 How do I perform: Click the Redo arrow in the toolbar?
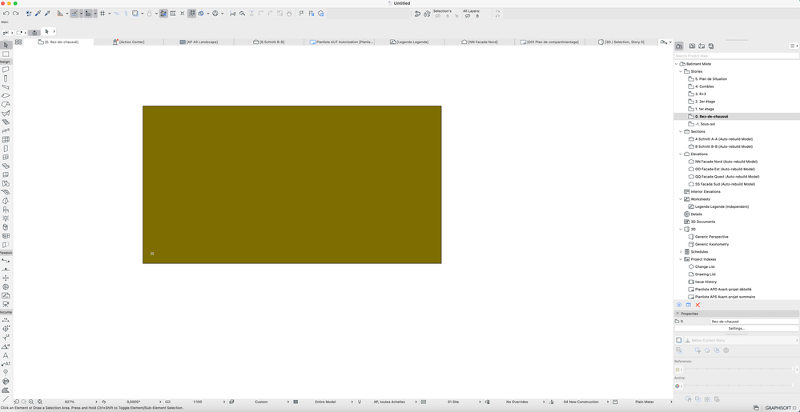point(15,14)
